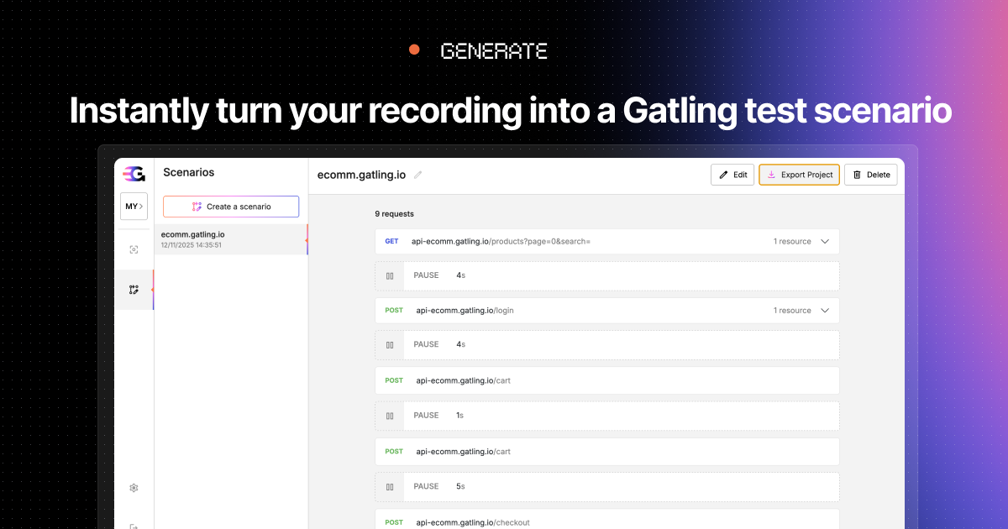Expand the MY workspace selector
The height and width of the screenshot is (529, 1008).
point(134,206)
